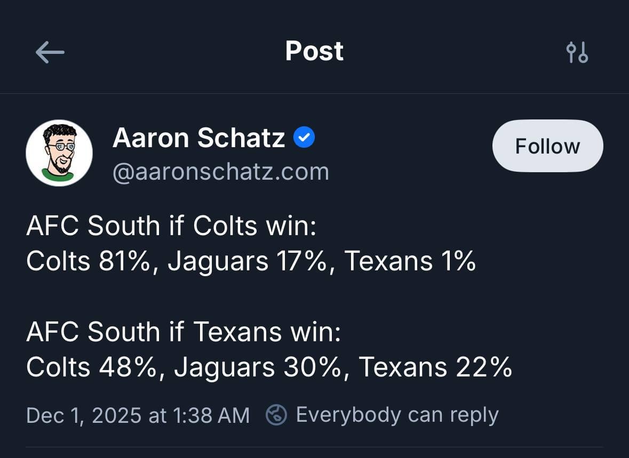629x458 pixels.
Task: Tap the "Everybody can reply" label
Action: pyautogui.click(x=397, y=415)
